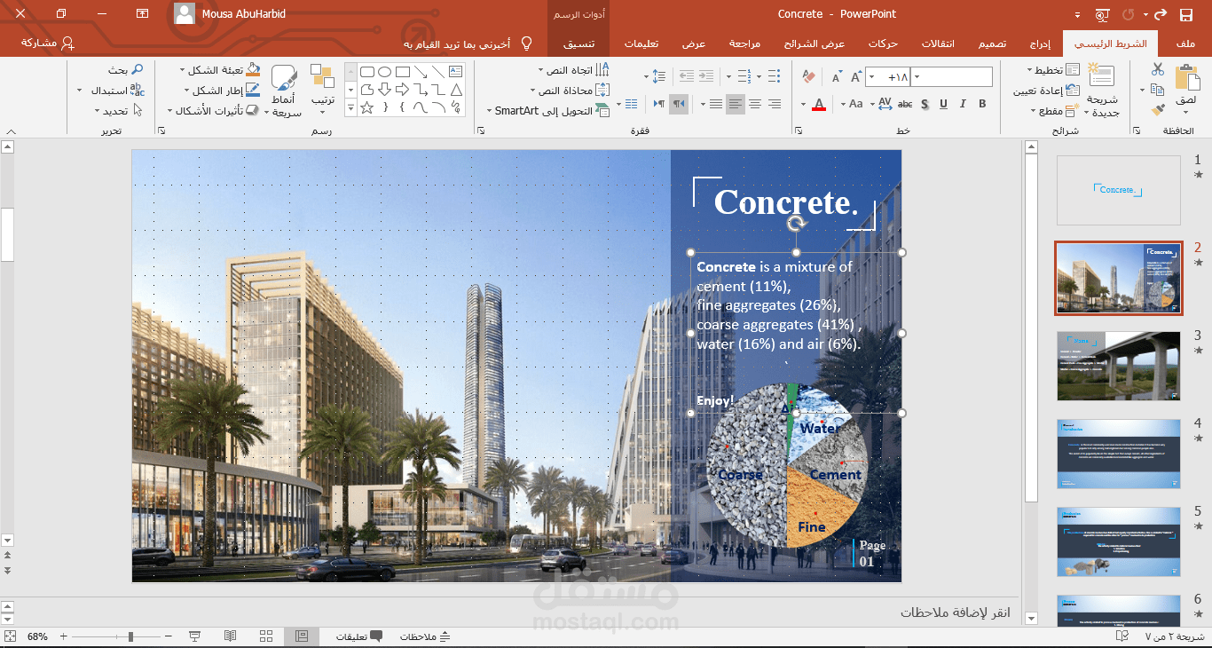Viewport: 1212px width, 648px height.
Task: Select slide 1 thumbnail
Action: coord(1118,190)
